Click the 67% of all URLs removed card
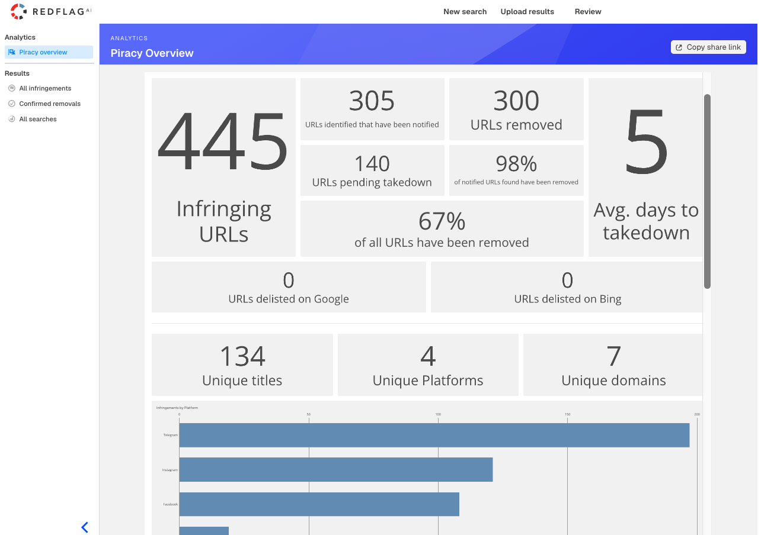761x535 pixels. coord(442,228)
